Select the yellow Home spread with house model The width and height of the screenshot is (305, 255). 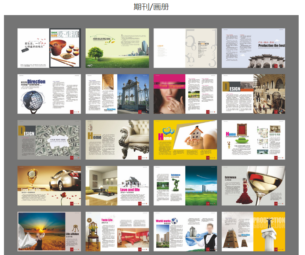(185, 140)
